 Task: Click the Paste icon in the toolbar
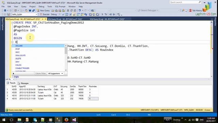75,11
